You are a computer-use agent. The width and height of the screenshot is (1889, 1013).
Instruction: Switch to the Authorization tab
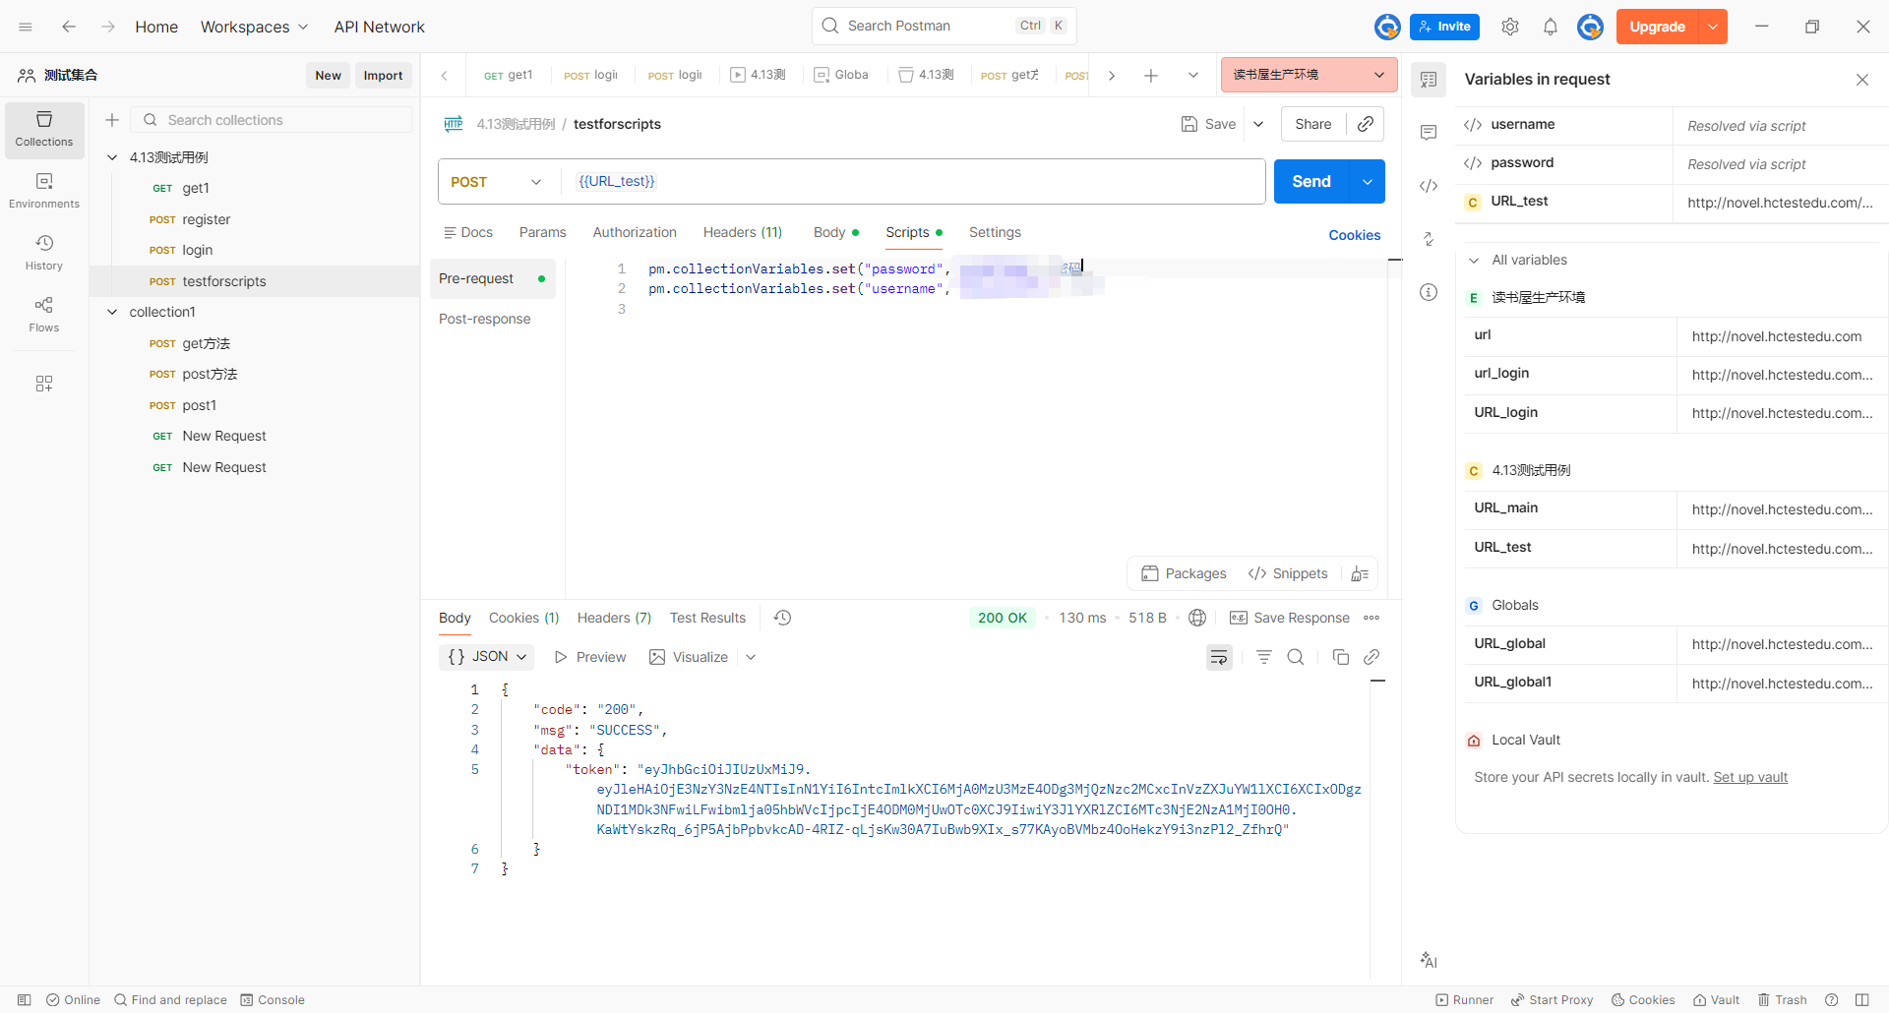635,233
